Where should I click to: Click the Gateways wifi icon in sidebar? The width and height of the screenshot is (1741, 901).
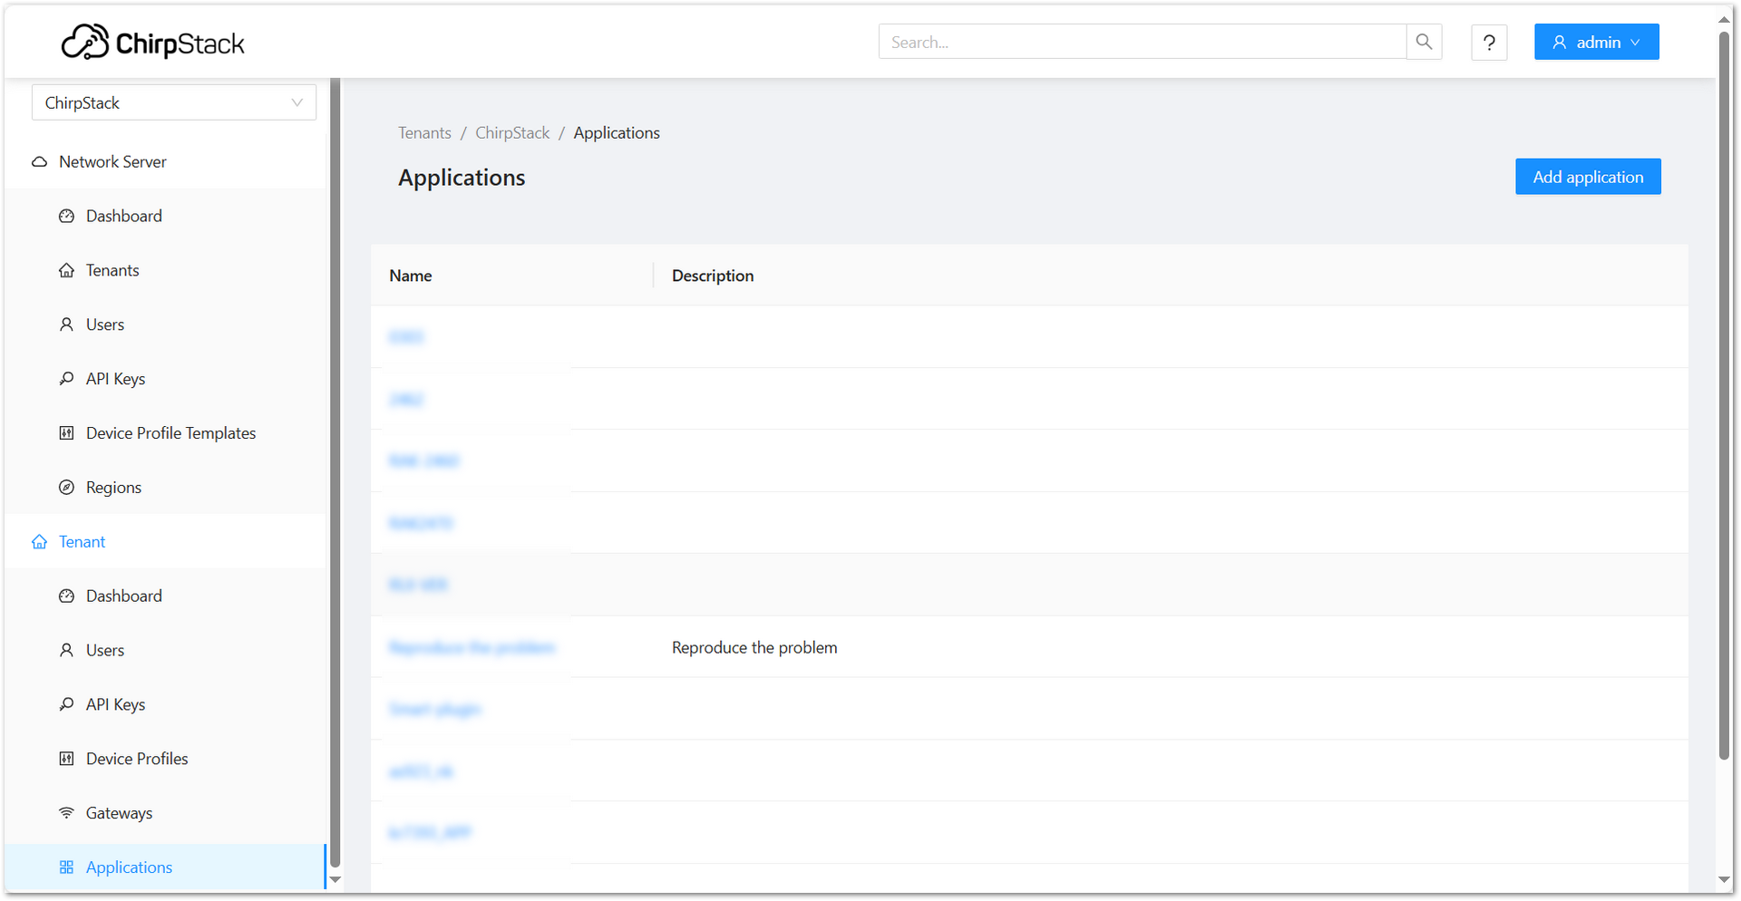pos(66,812)
